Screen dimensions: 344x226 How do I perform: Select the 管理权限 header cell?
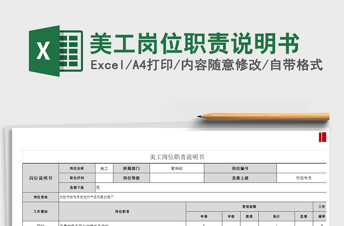(x=249, y=207)
